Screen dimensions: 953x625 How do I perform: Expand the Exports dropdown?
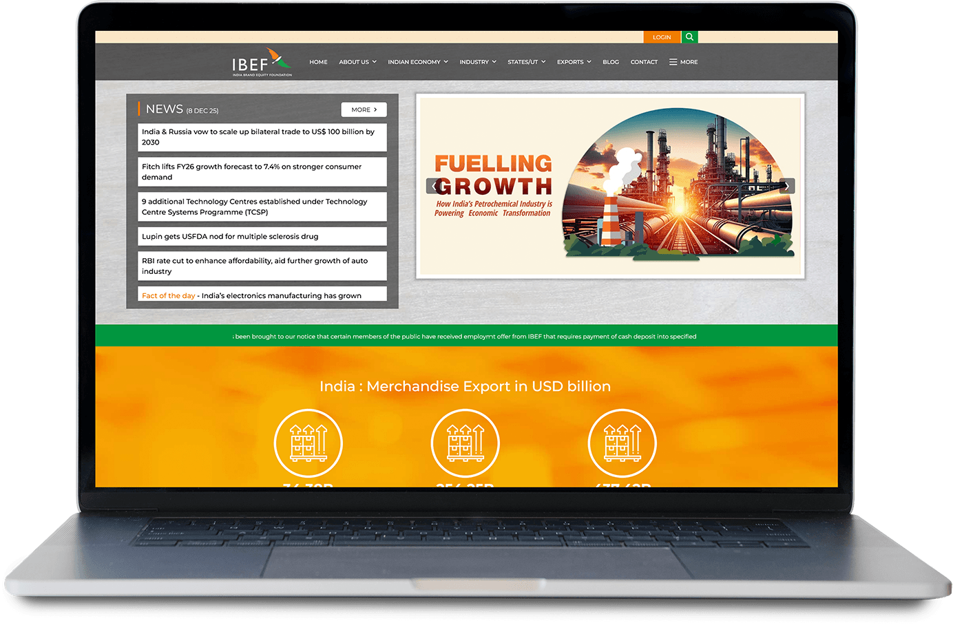[574, 62]
